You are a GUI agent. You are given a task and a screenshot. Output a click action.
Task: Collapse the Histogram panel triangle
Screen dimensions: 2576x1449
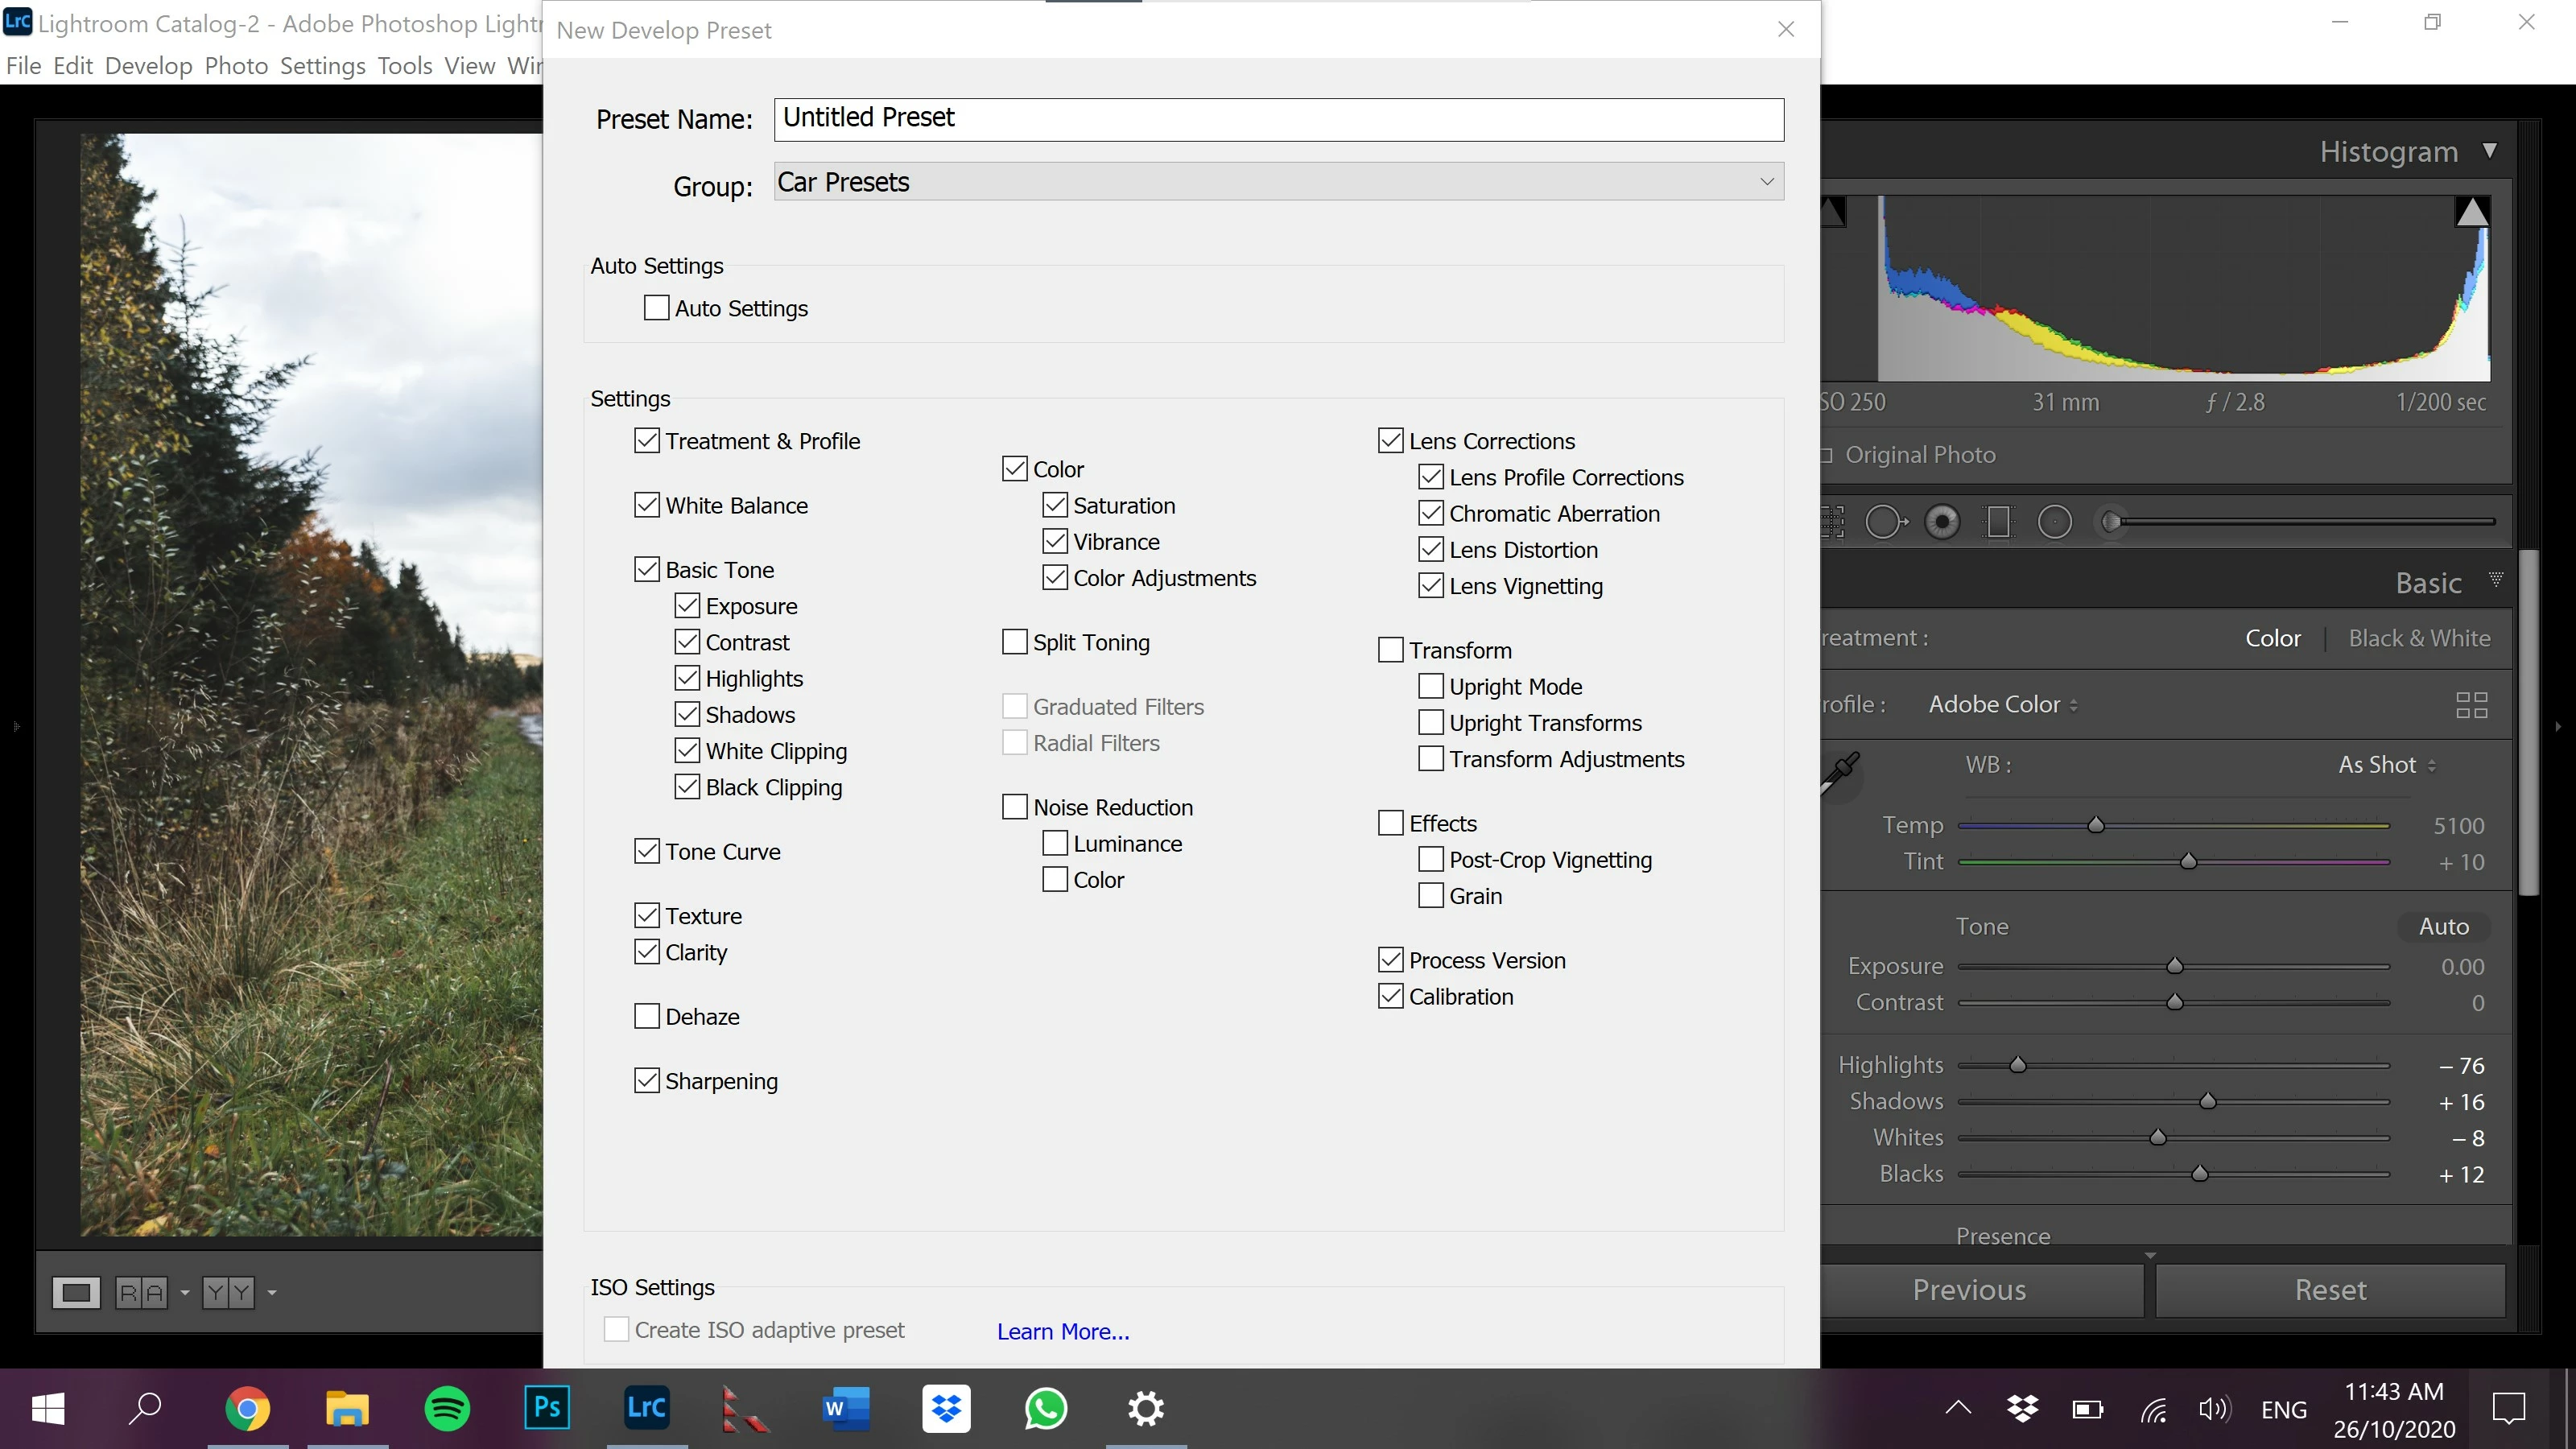pyautogui.click(x=2489, y=151)
